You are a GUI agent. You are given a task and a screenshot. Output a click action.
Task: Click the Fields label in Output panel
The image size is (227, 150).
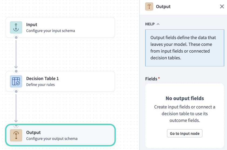151,79
